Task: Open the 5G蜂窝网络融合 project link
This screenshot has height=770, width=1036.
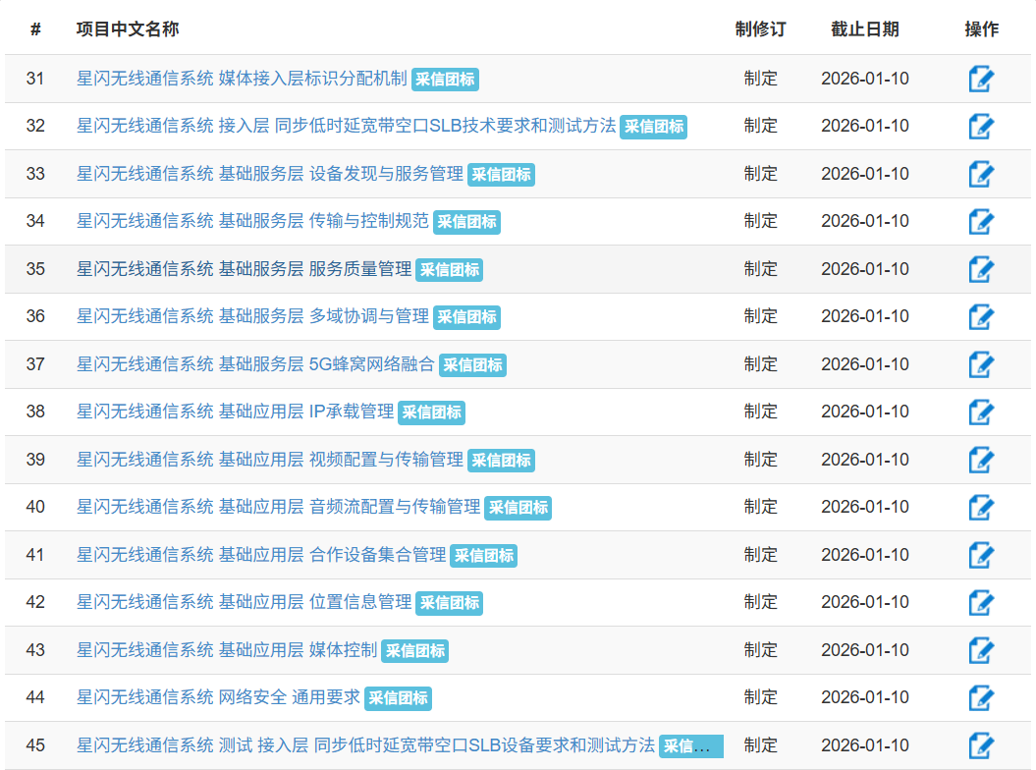Action: point(255,364)
